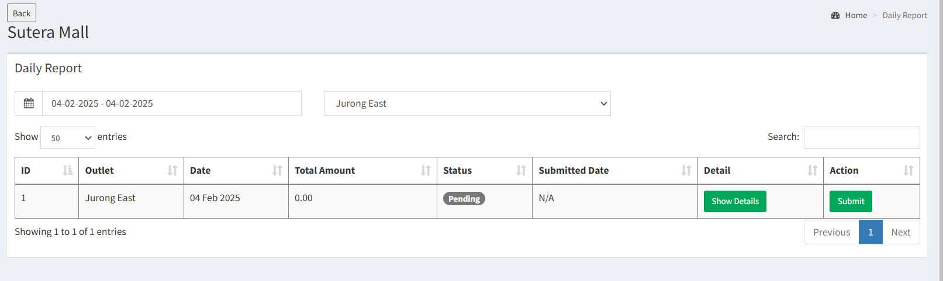The image size is (943, 281).
Task: Open the Show entries count dropdown
Action: [68, 138]
